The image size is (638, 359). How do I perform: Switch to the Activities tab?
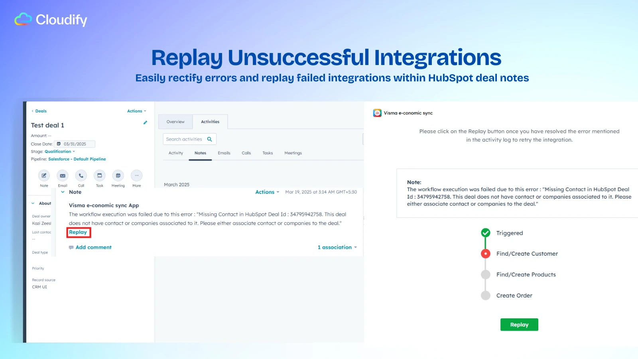click(x=210, y=122)
